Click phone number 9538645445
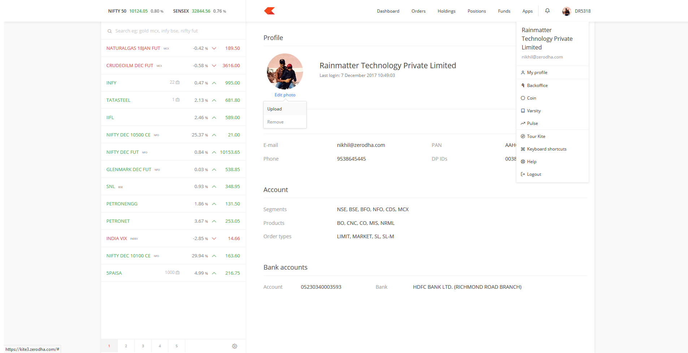The image size is (688, 353). [x=351, y=159]
